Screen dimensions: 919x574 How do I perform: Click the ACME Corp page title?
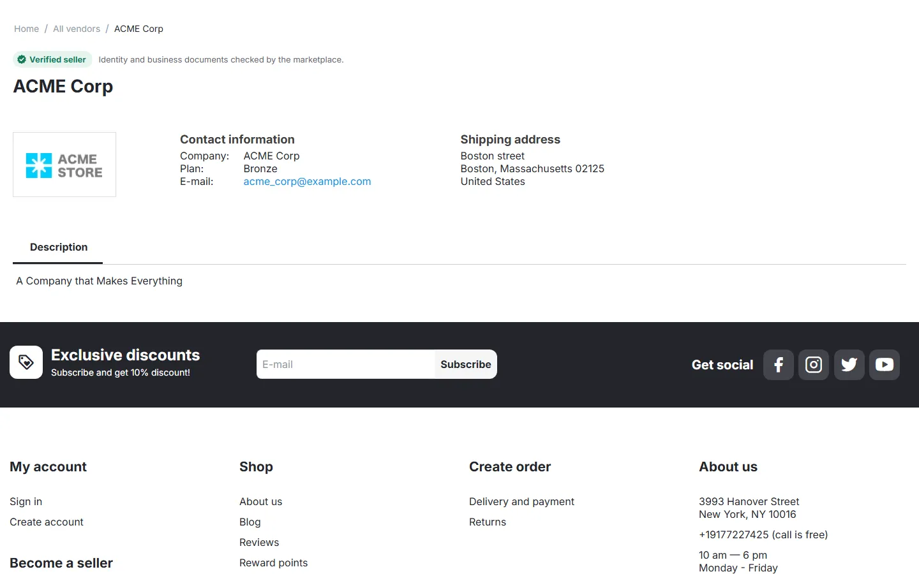[63, 86]
